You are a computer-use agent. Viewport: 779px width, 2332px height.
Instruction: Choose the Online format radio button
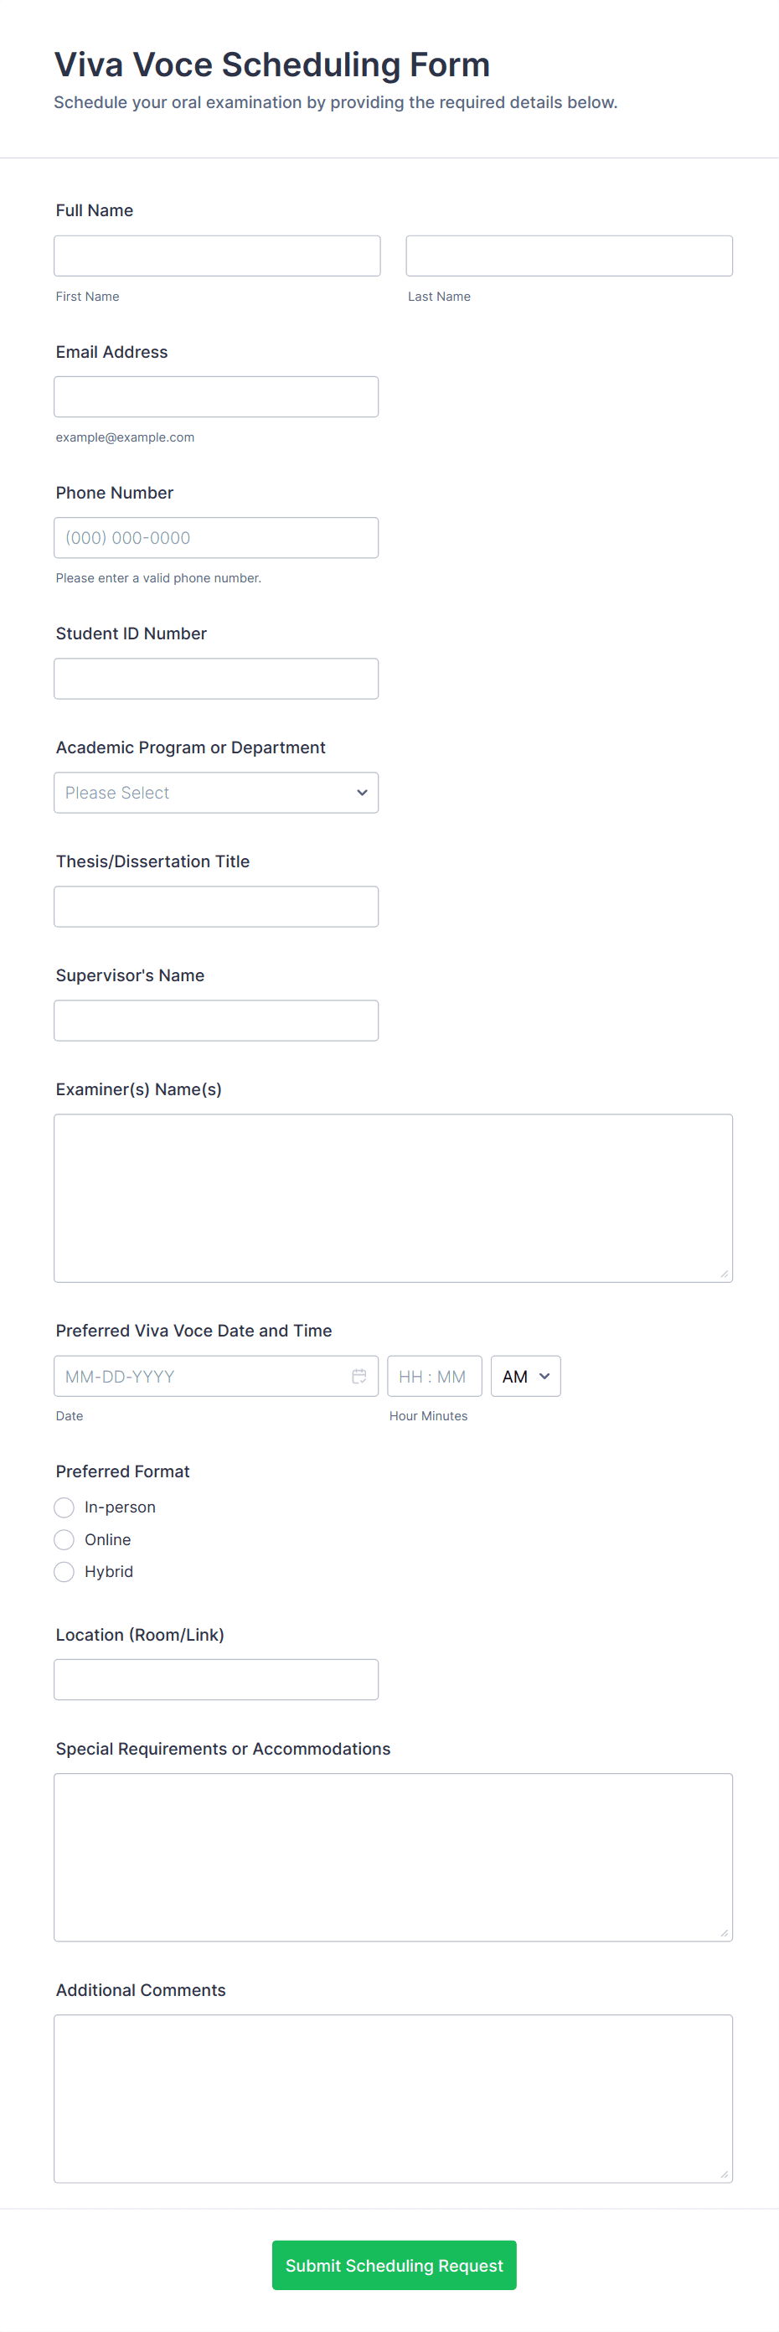coord(64,1540)
